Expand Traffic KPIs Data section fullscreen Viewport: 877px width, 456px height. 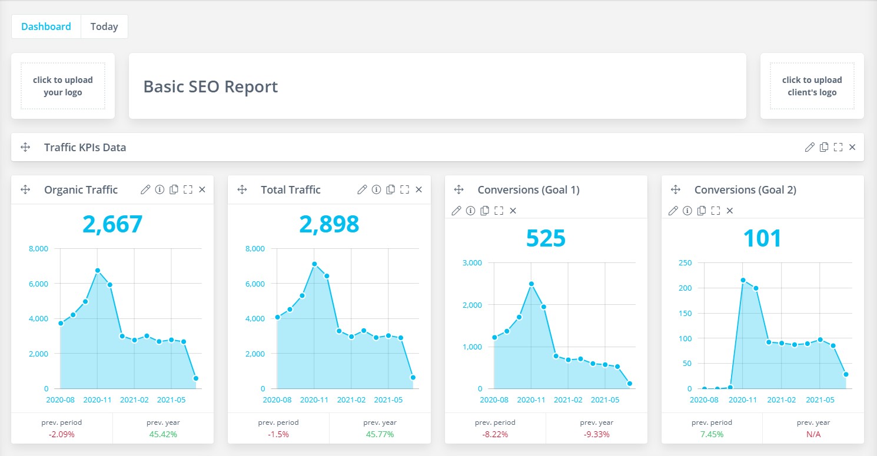point(838,147)
